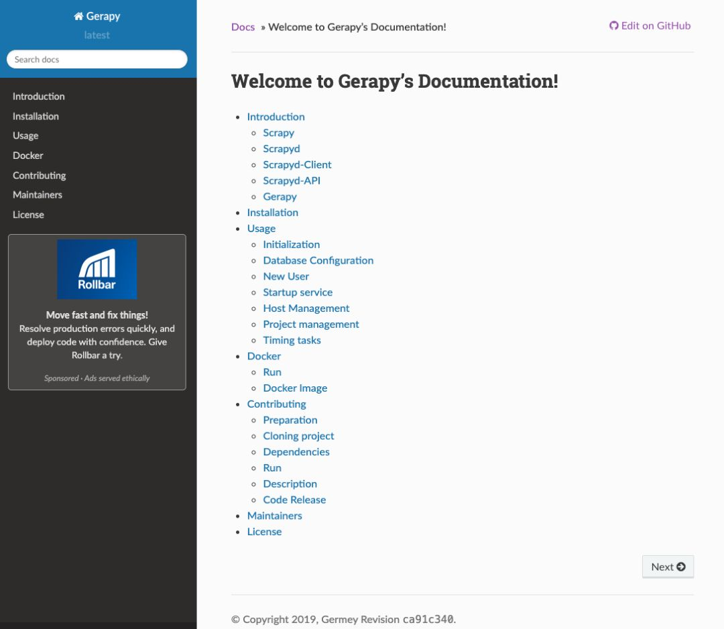Open the Run link under Docker
This screenshot has height=629, width=724.
[272, 372]
